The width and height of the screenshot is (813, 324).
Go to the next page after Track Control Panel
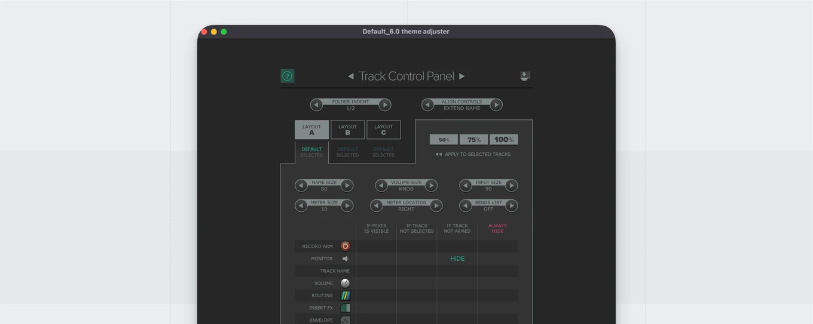point(461,76)
